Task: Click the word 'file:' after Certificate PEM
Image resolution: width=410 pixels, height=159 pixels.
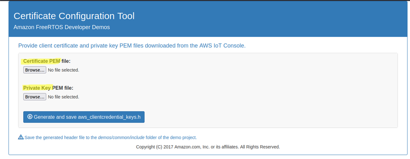Action: click(66, 61)
